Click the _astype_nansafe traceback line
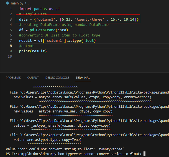169x157 pixels. tap(62, 126)
